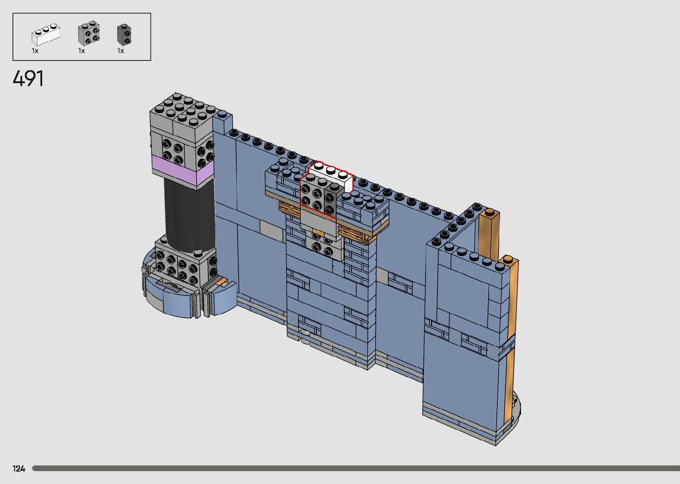
Task: Click the page progress bar at the bottom
Action: (355, 468)
